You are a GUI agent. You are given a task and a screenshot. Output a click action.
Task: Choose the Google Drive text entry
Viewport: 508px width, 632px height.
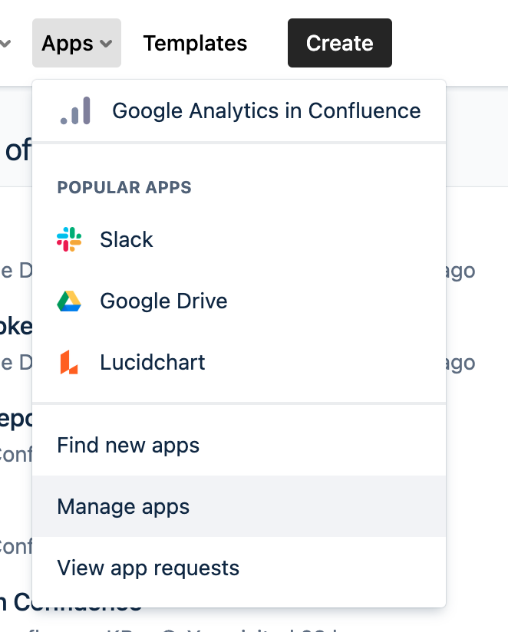(163, 301)
